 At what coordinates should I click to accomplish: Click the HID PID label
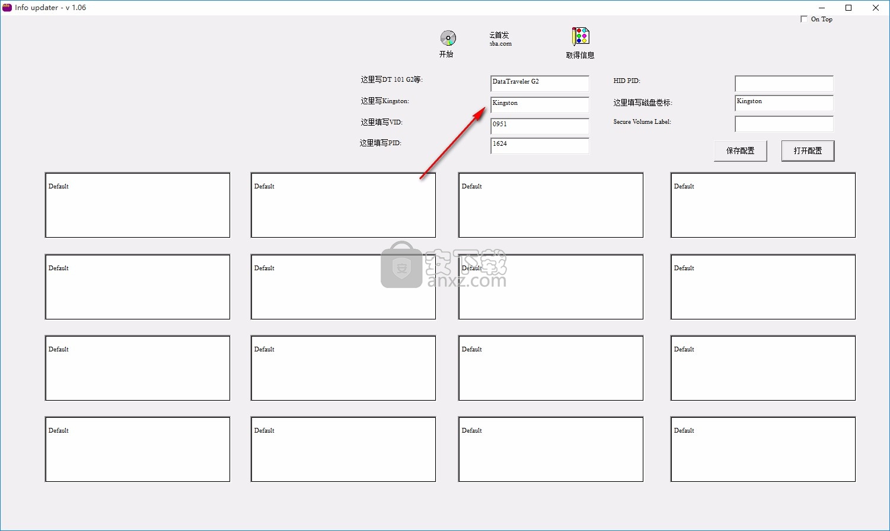(x=627, y=81)
